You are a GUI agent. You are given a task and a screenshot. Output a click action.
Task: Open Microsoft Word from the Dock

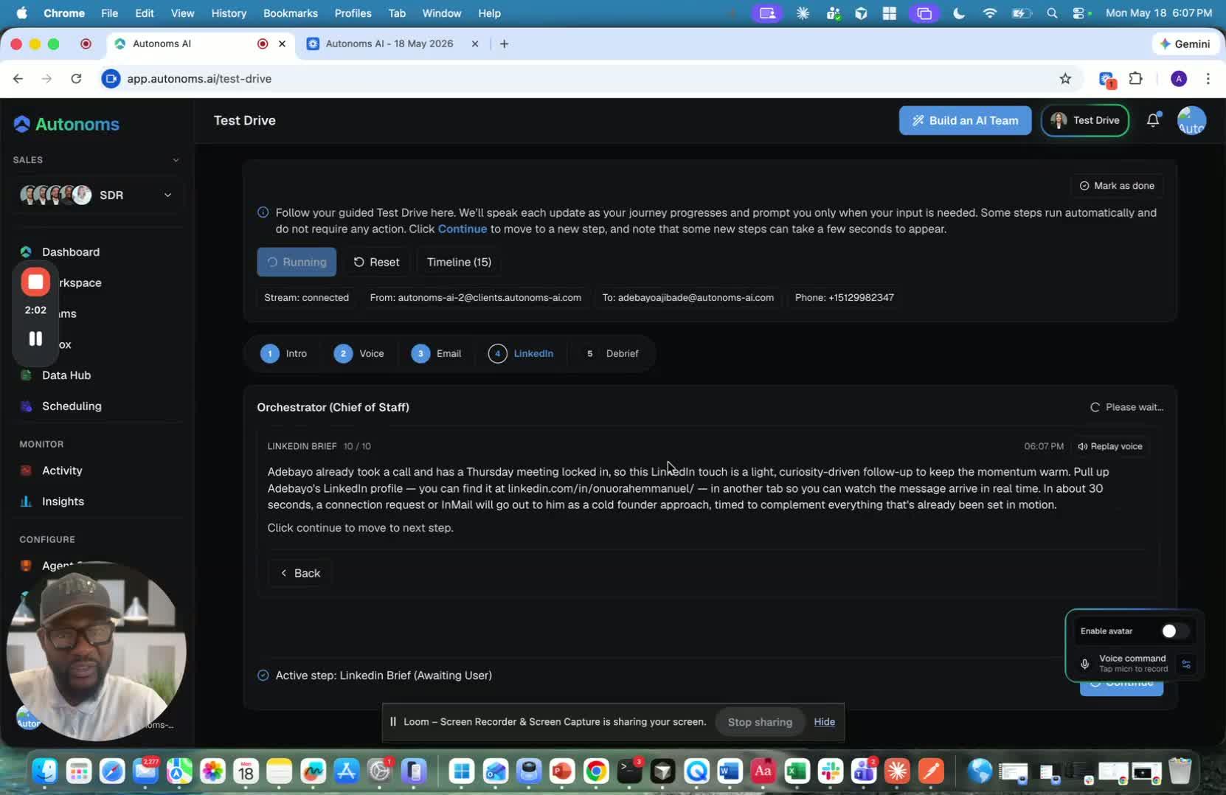[729, 771]
